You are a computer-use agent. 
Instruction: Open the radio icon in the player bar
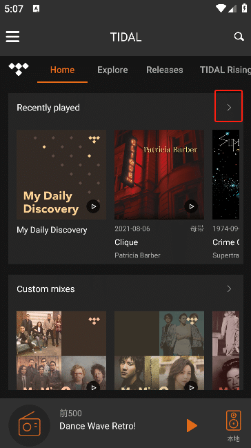(x=30, y=425)
